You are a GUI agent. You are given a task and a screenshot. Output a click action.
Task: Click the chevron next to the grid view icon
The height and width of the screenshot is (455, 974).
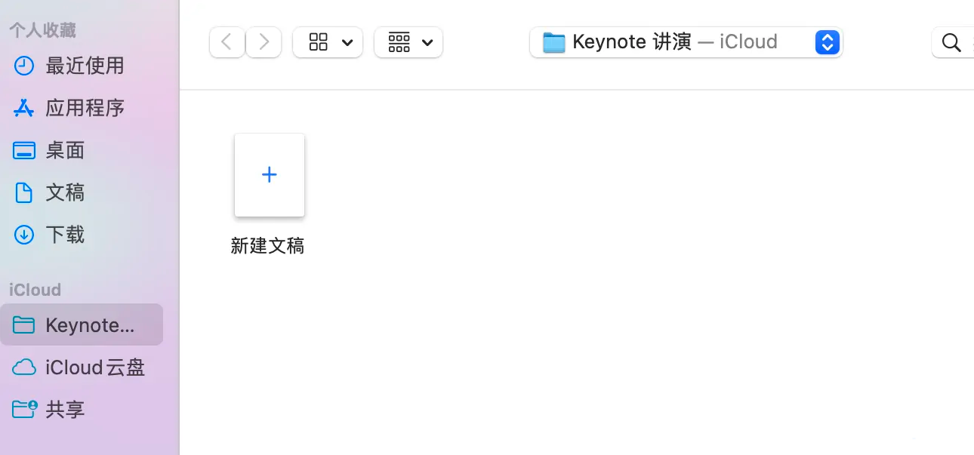click(347, 42)
